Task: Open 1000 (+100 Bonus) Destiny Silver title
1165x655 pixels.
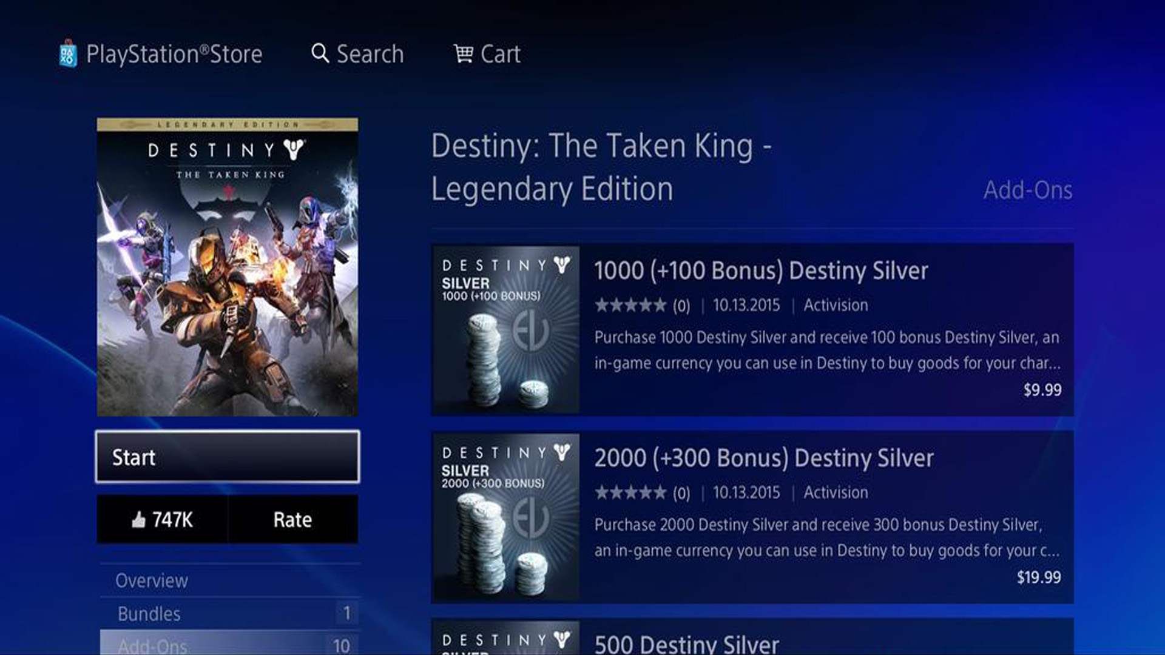Action: point(761,270)
